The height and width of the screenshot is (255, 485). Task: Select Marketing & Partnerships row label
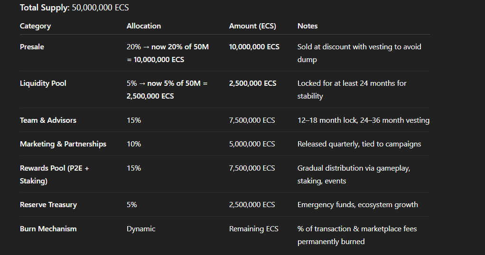coord(63,144)
